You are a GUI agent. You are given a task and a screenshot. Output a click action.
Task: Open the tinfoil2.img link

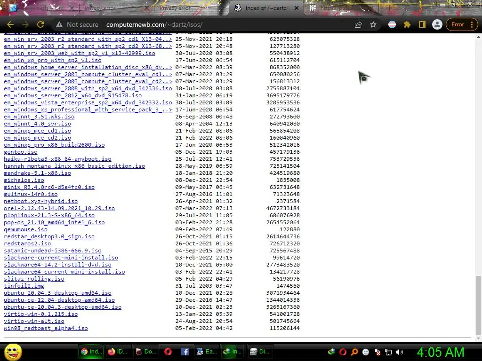24,286
